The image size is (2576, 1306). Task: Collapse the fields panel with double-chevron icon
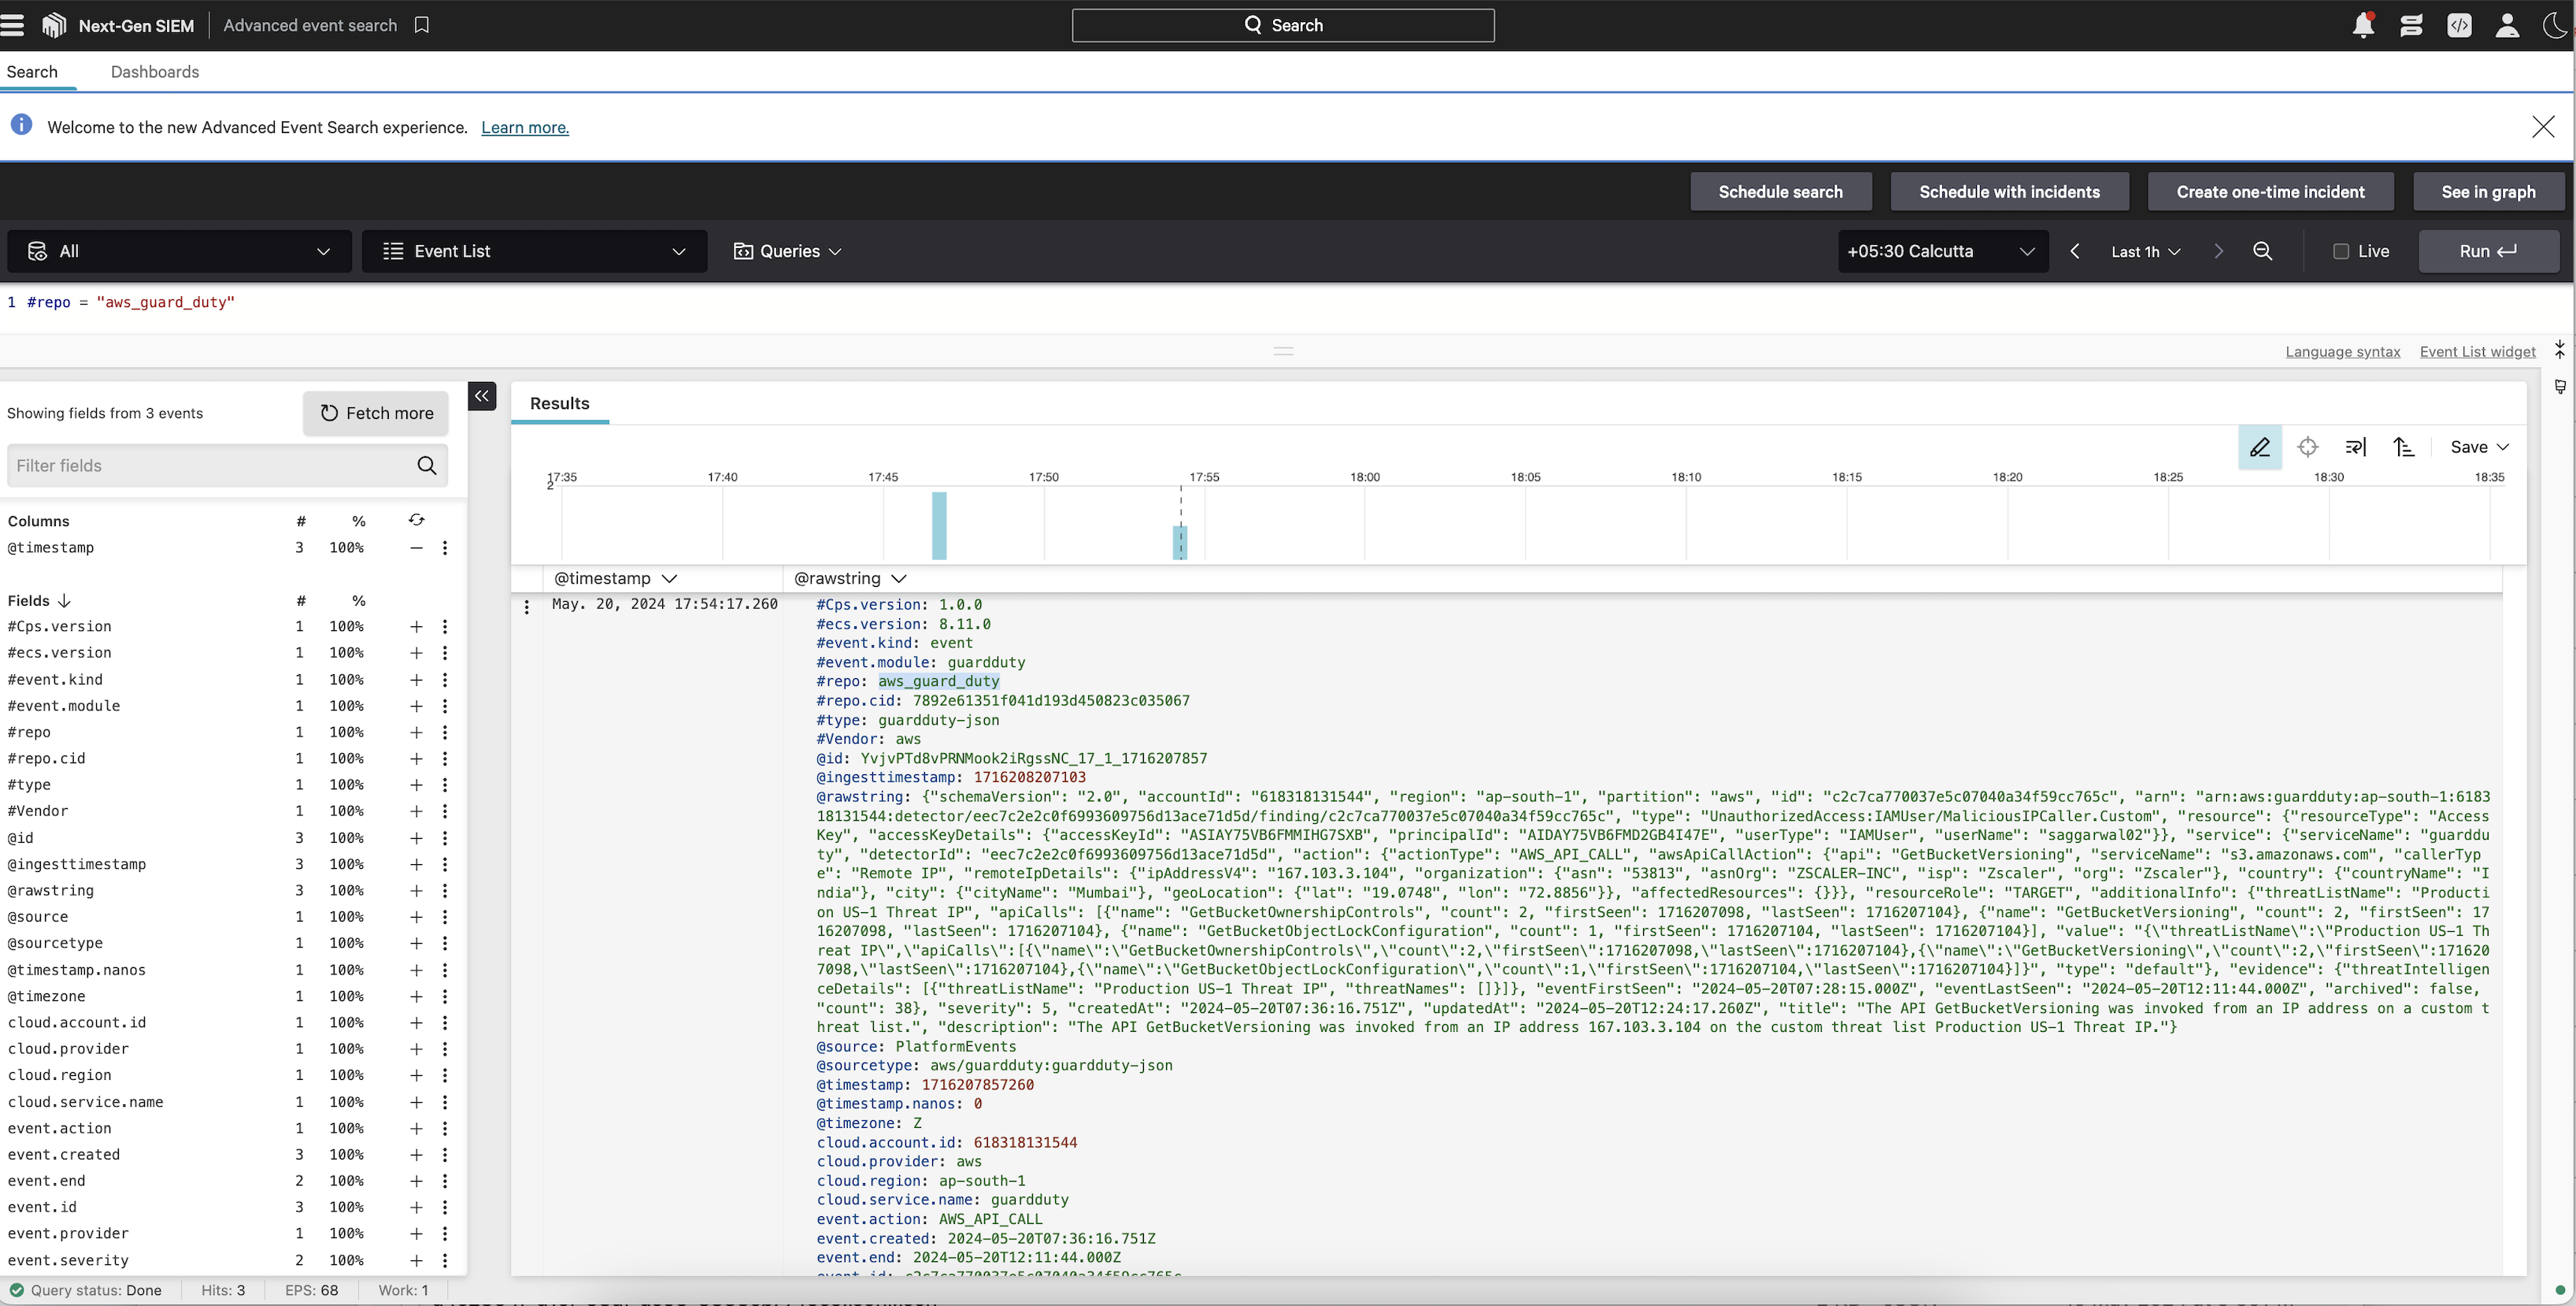click(x=482, y=396)
